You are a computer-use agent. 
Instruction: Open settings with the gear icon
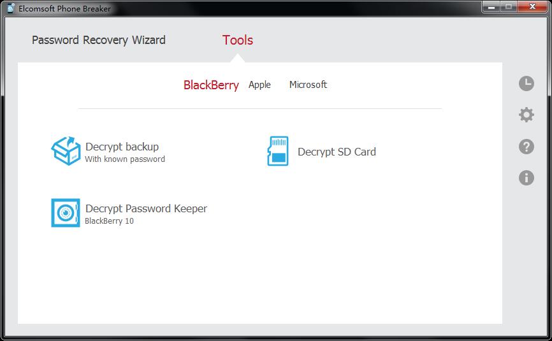click(x=527, y=115)
